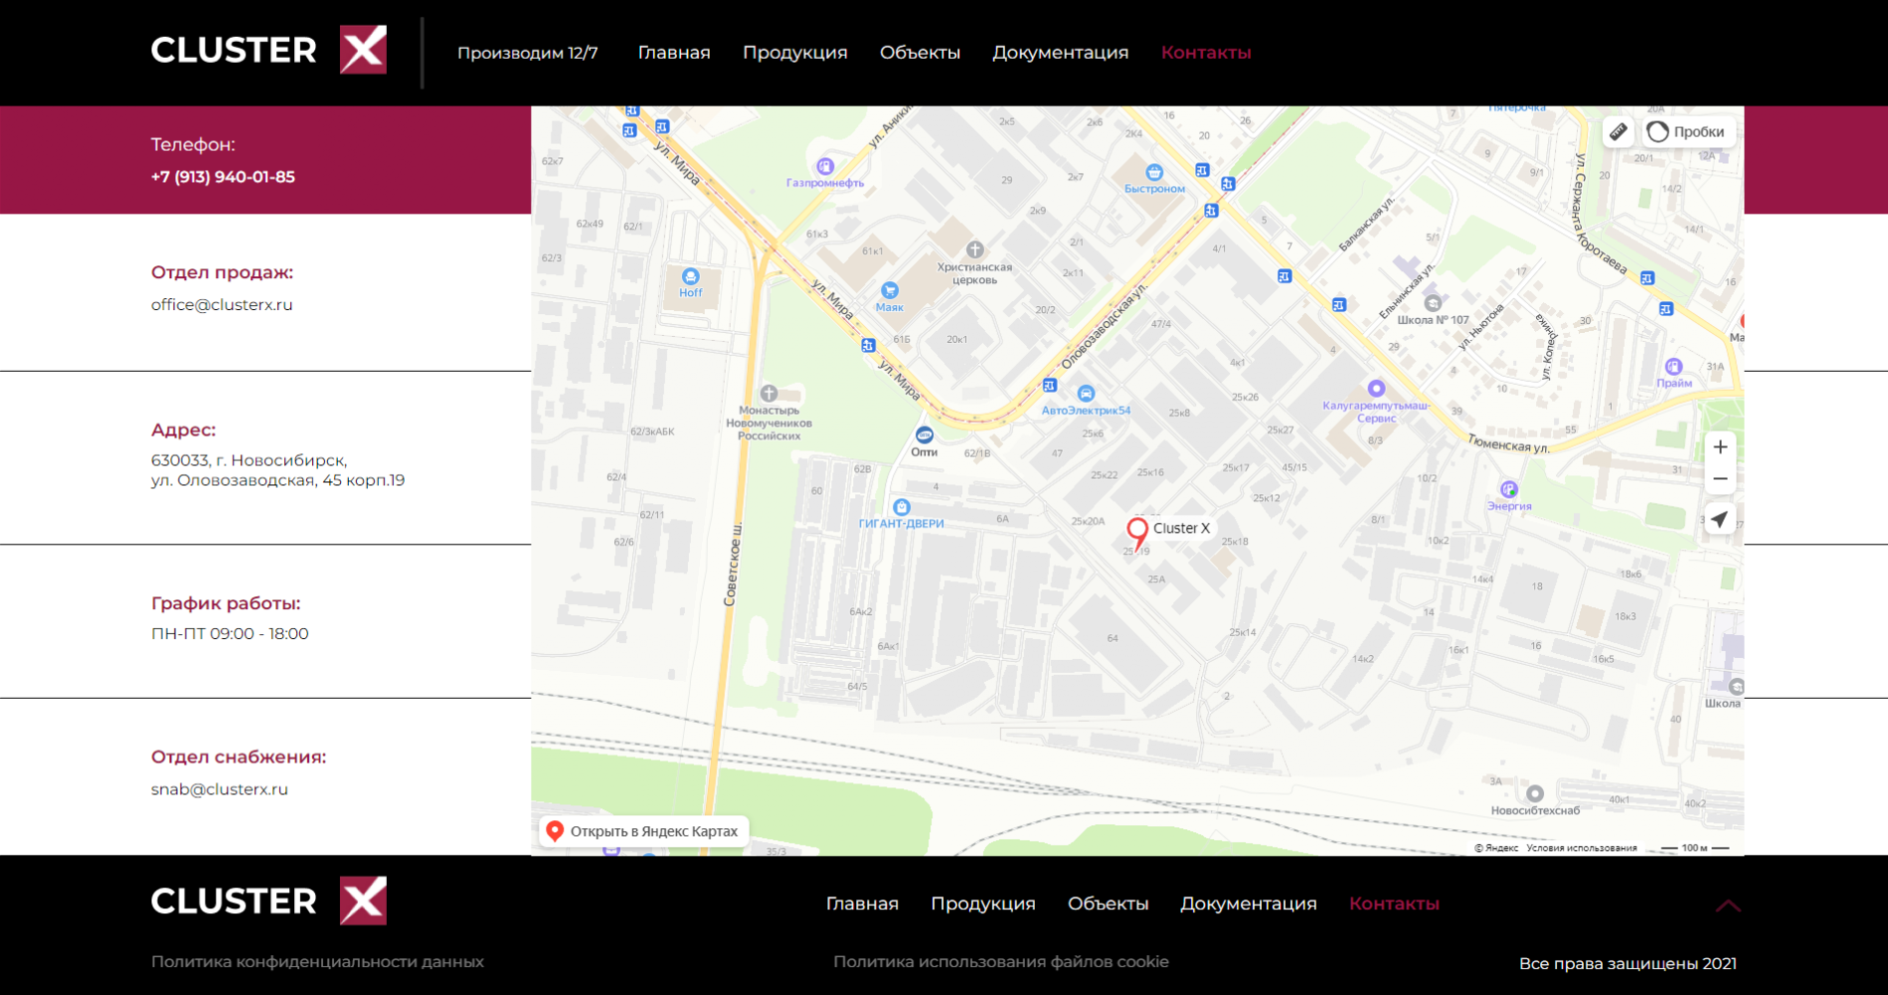1888x995 pixels.
Task: Open Главная in the top navigation
Action: pos(674,53)
